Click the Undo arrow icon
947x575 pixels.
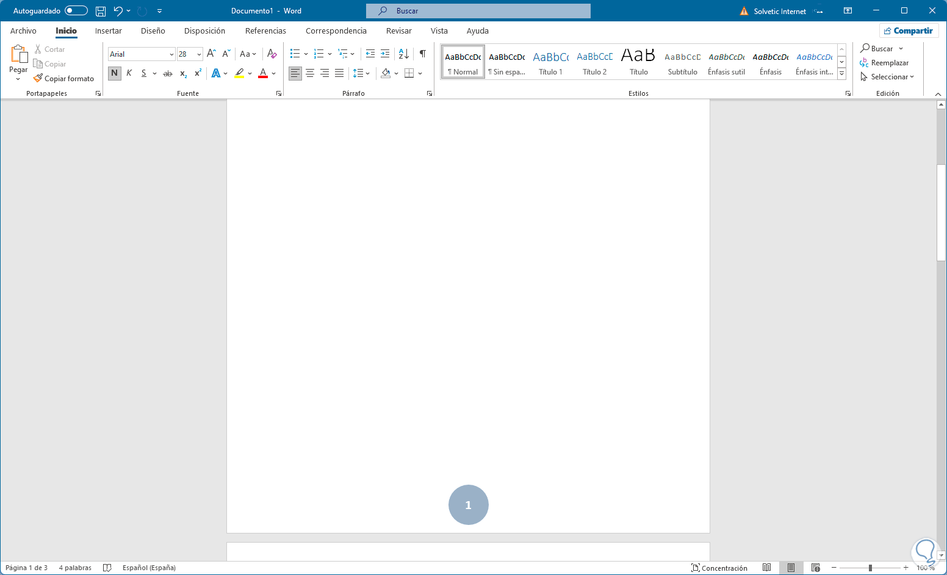[x=118, y=11]
